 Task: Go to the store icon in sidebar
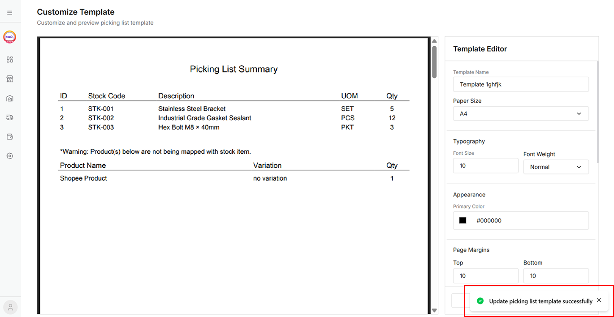point(10,79)
